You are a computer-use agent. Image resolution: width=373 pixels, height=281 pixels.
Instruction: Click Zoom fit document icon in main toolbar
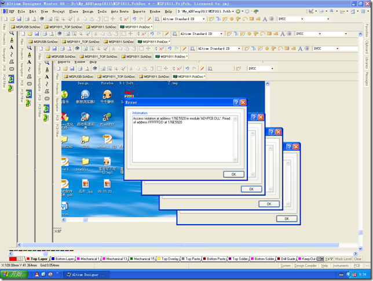click(x=50, y=19)
